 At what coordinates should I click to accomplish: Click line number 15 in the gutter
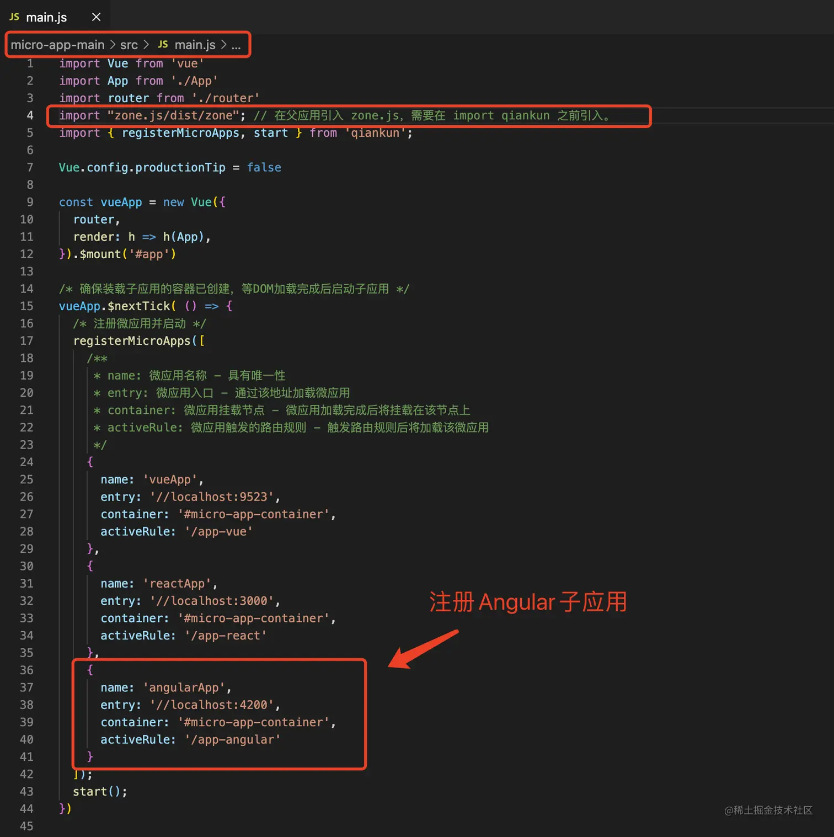click(26, 306)
